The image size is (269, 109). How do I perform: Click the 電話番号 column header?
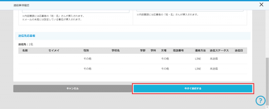click(x=178, y=50)
